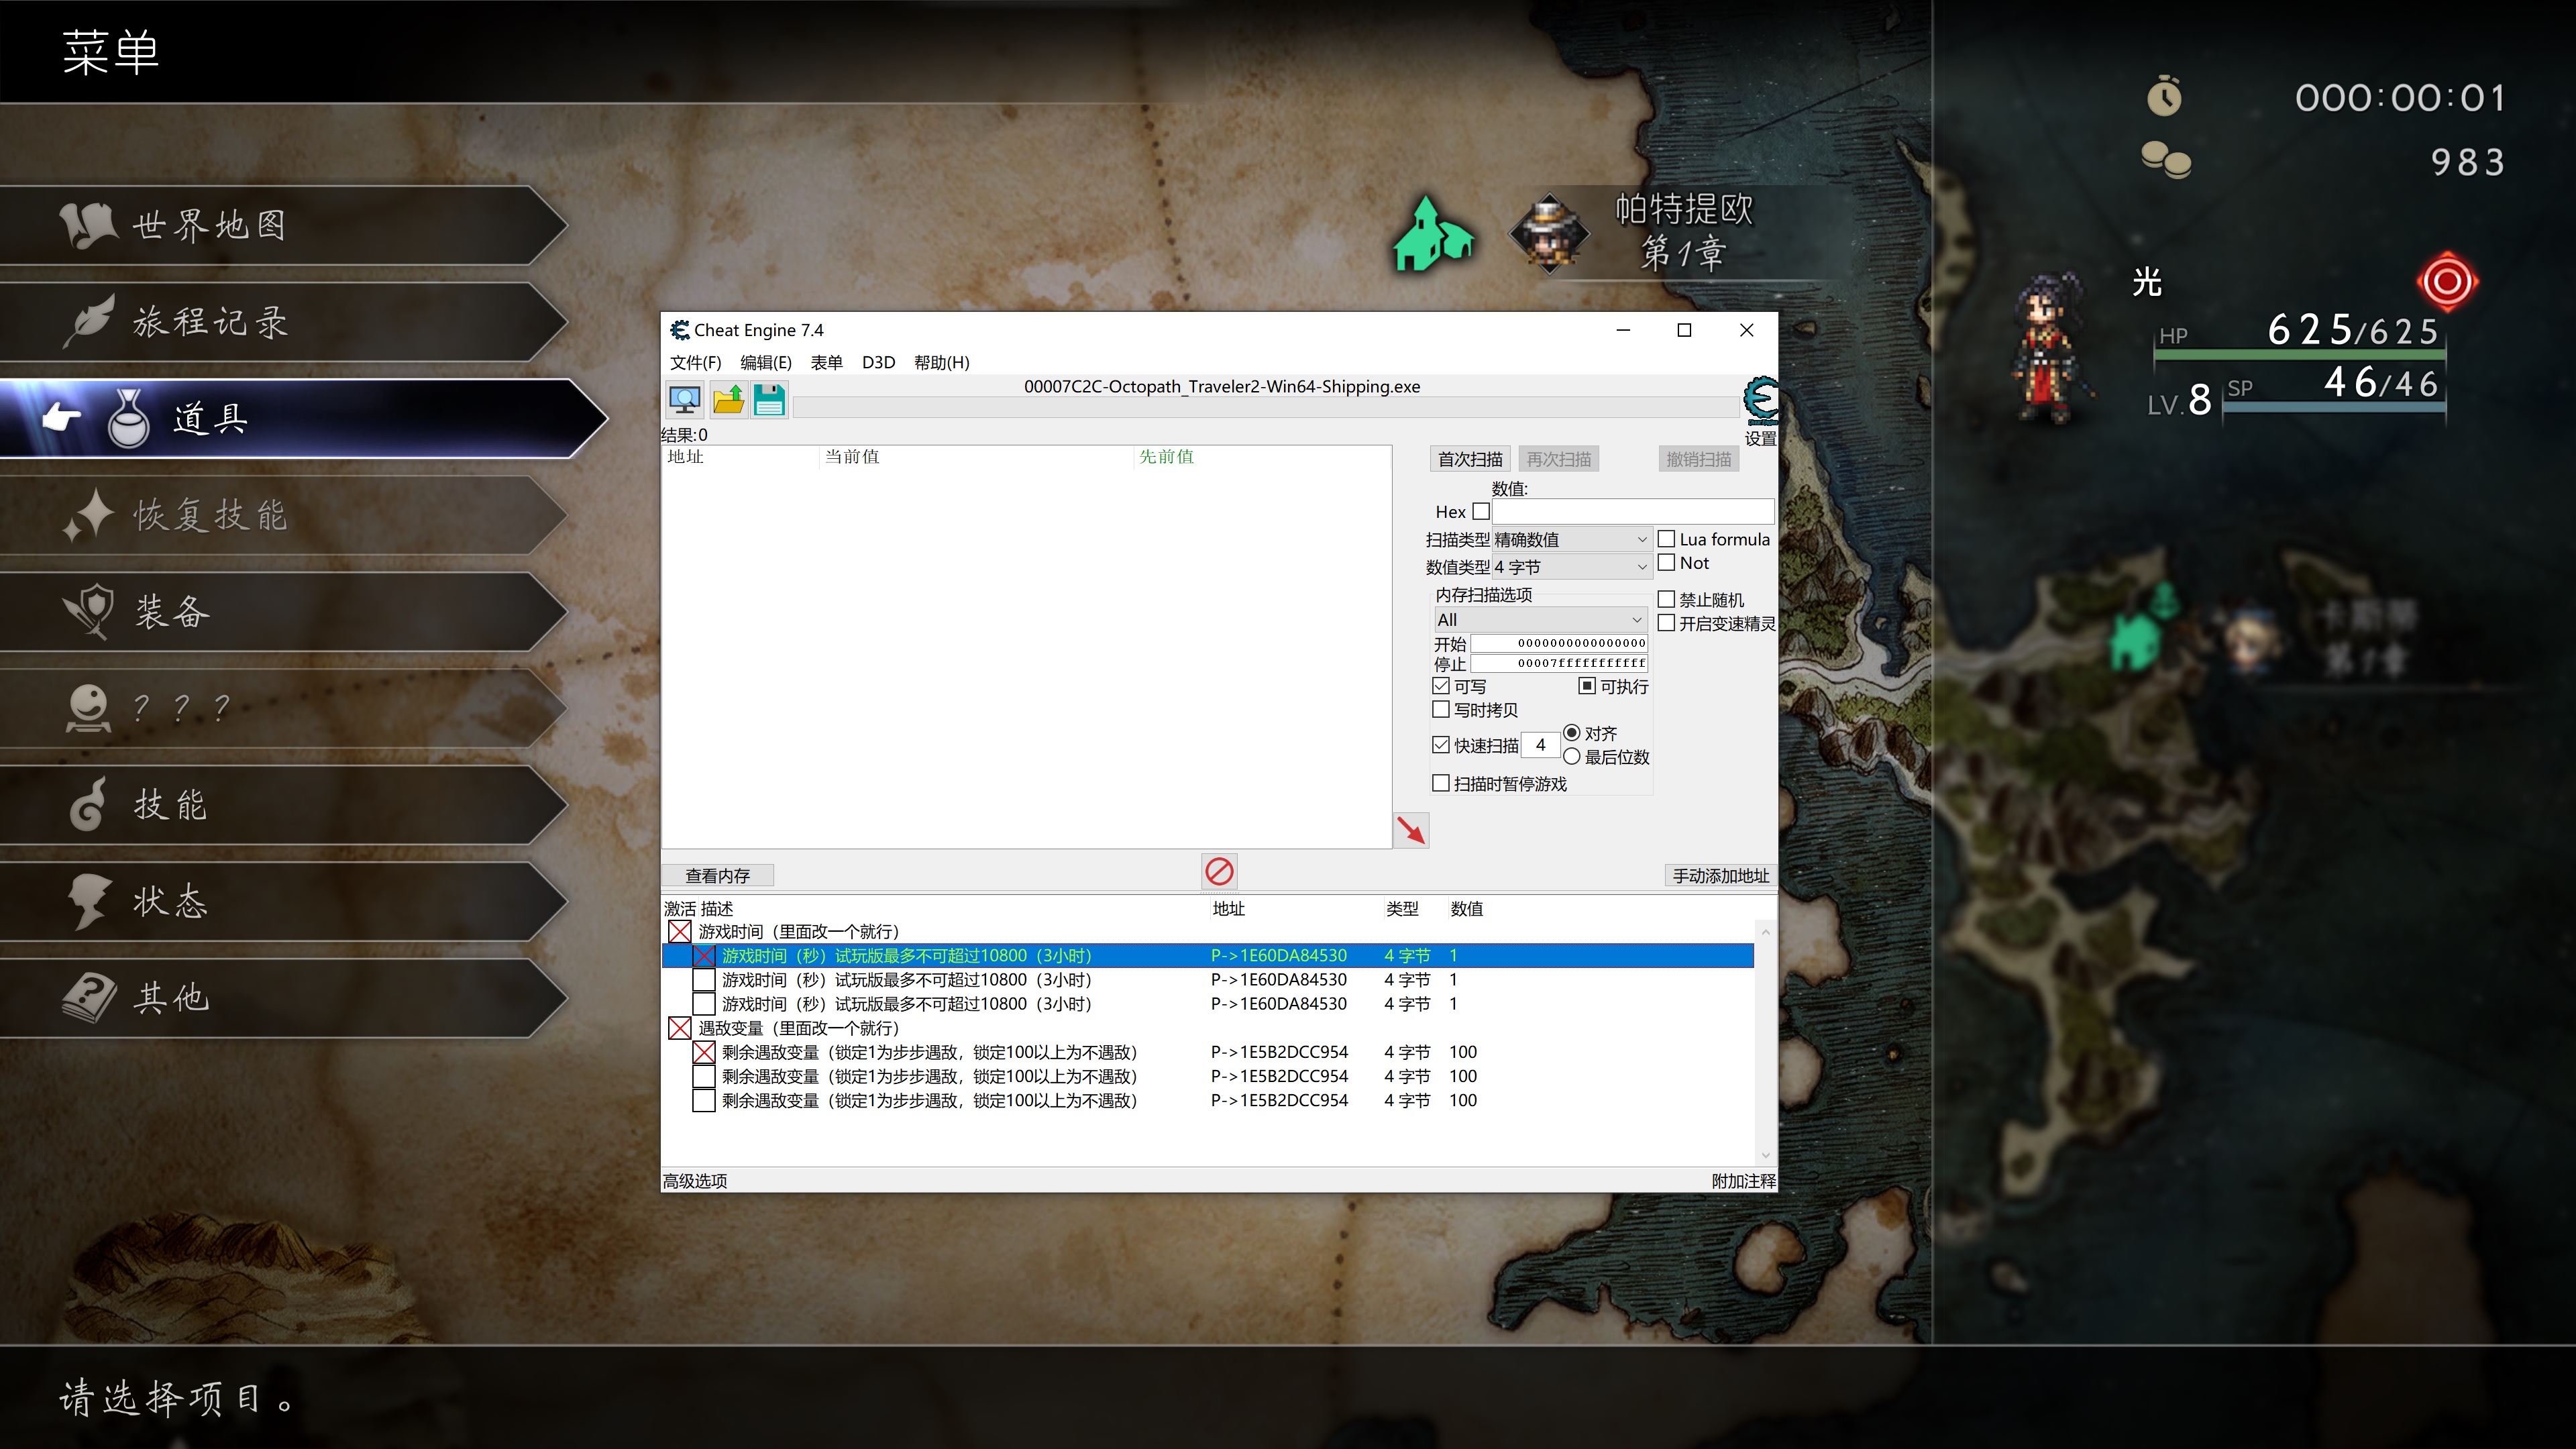
Task: Toggle the 可写 writable checkbox
Action: (1441, 687)
